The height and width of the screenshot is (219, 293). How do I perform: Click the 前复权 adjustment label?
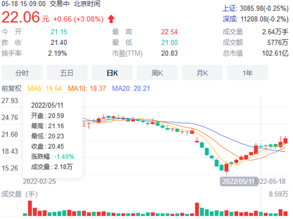12,88
